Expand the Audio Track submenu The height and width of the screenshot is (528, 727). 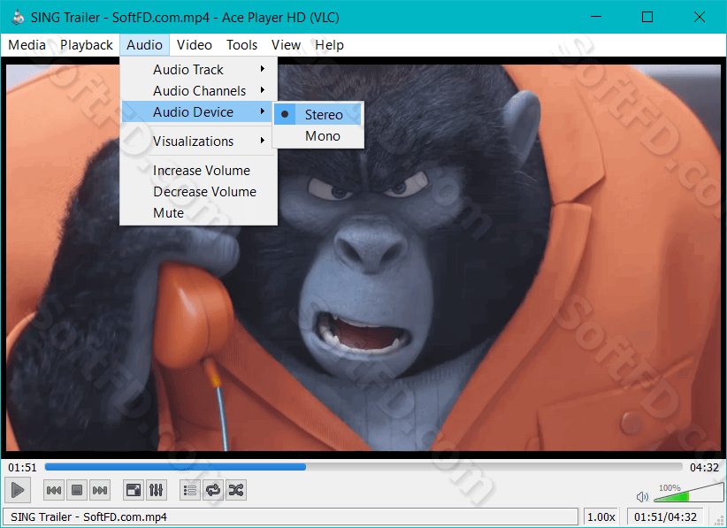[x=196, y=70]
